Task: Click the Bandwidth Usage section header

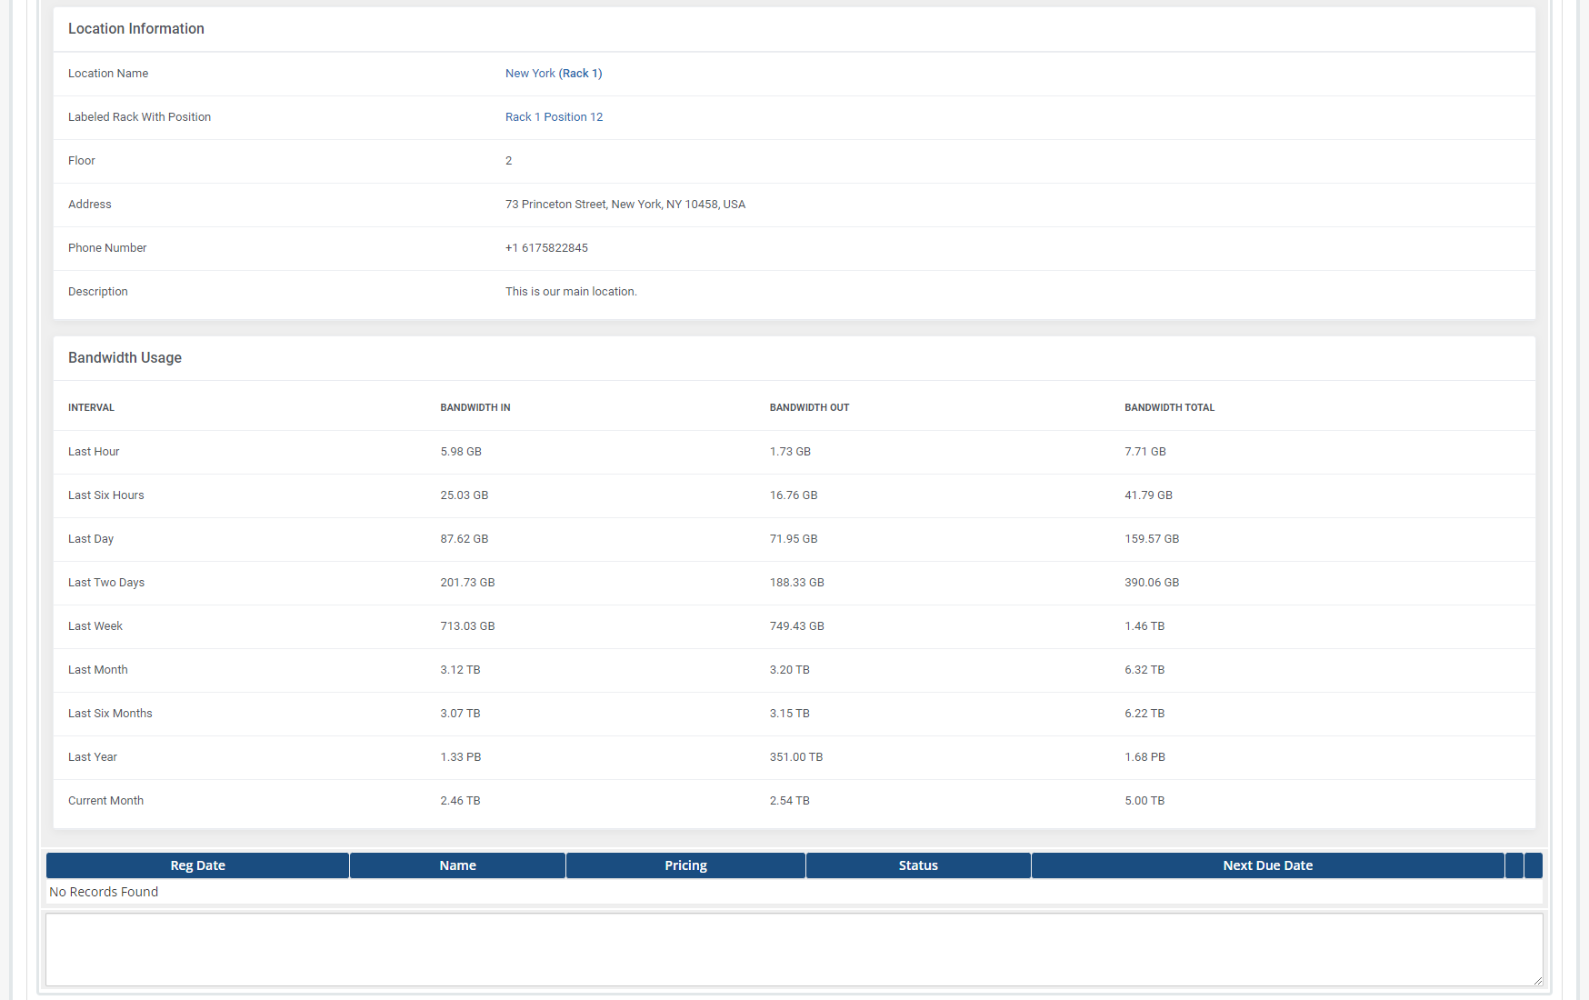Action: [125, 357]
